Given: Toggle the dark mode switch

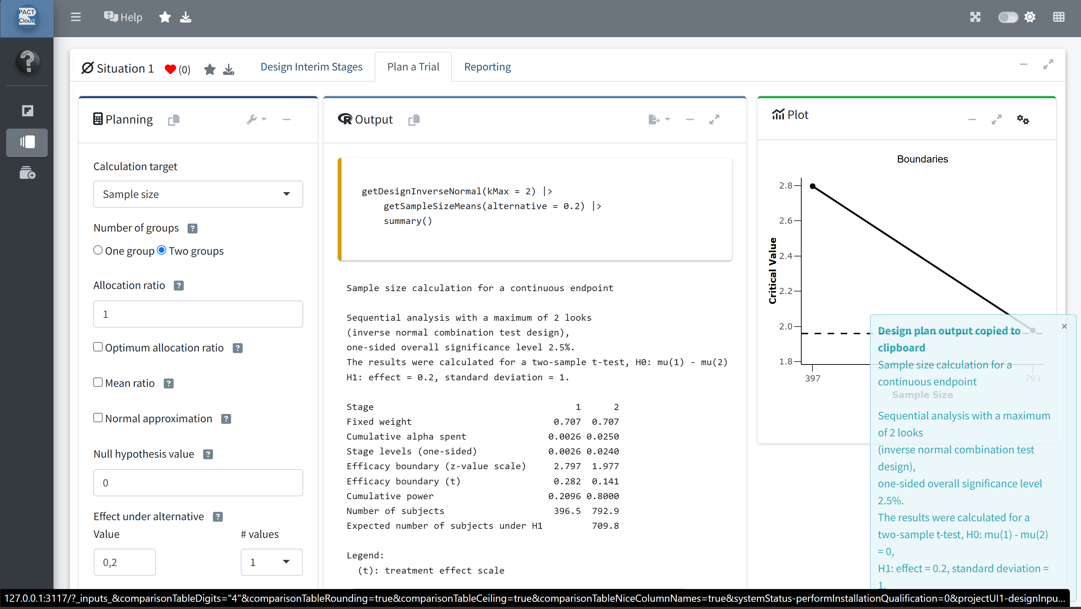Looking at the screenshot, I should (1008, 17).
